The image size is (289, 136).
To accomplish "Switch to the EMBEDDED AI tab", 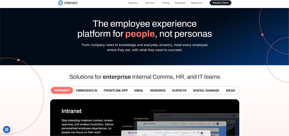I will tap(87, 90).
